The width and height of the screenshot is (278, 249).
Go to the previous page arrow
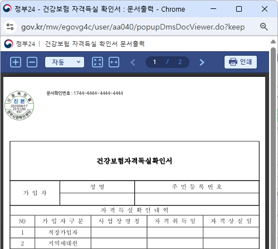(133, 62)
